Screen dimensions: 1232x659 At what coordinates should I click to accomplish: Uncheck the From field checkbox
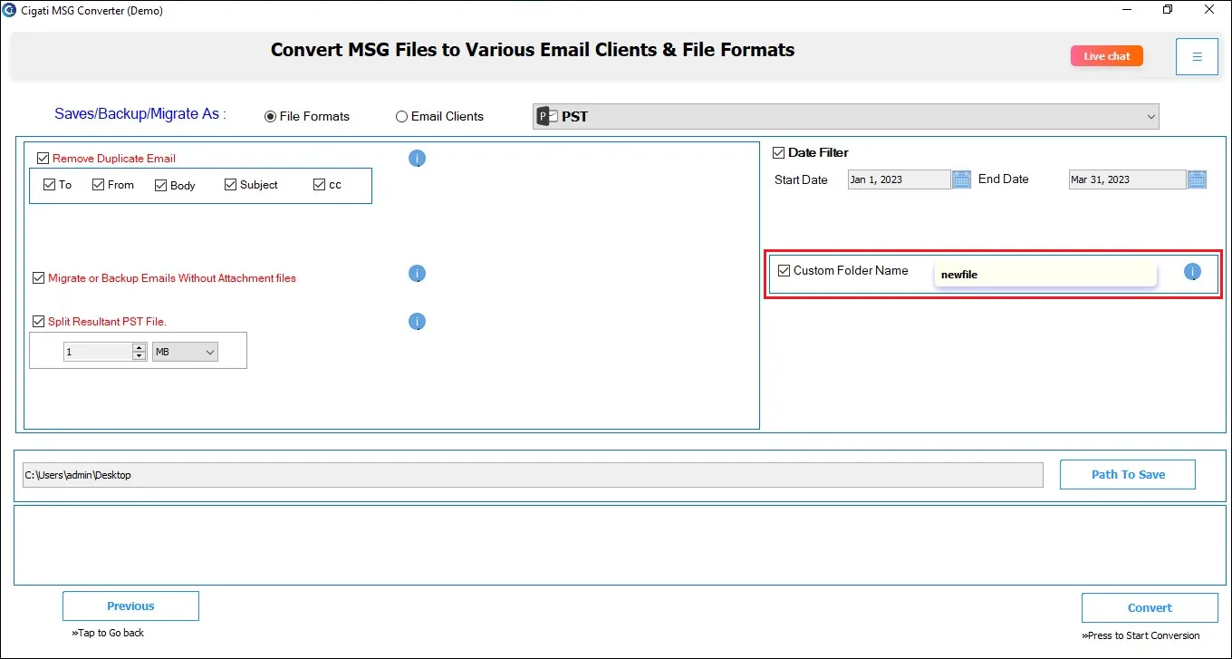(99, 185)
